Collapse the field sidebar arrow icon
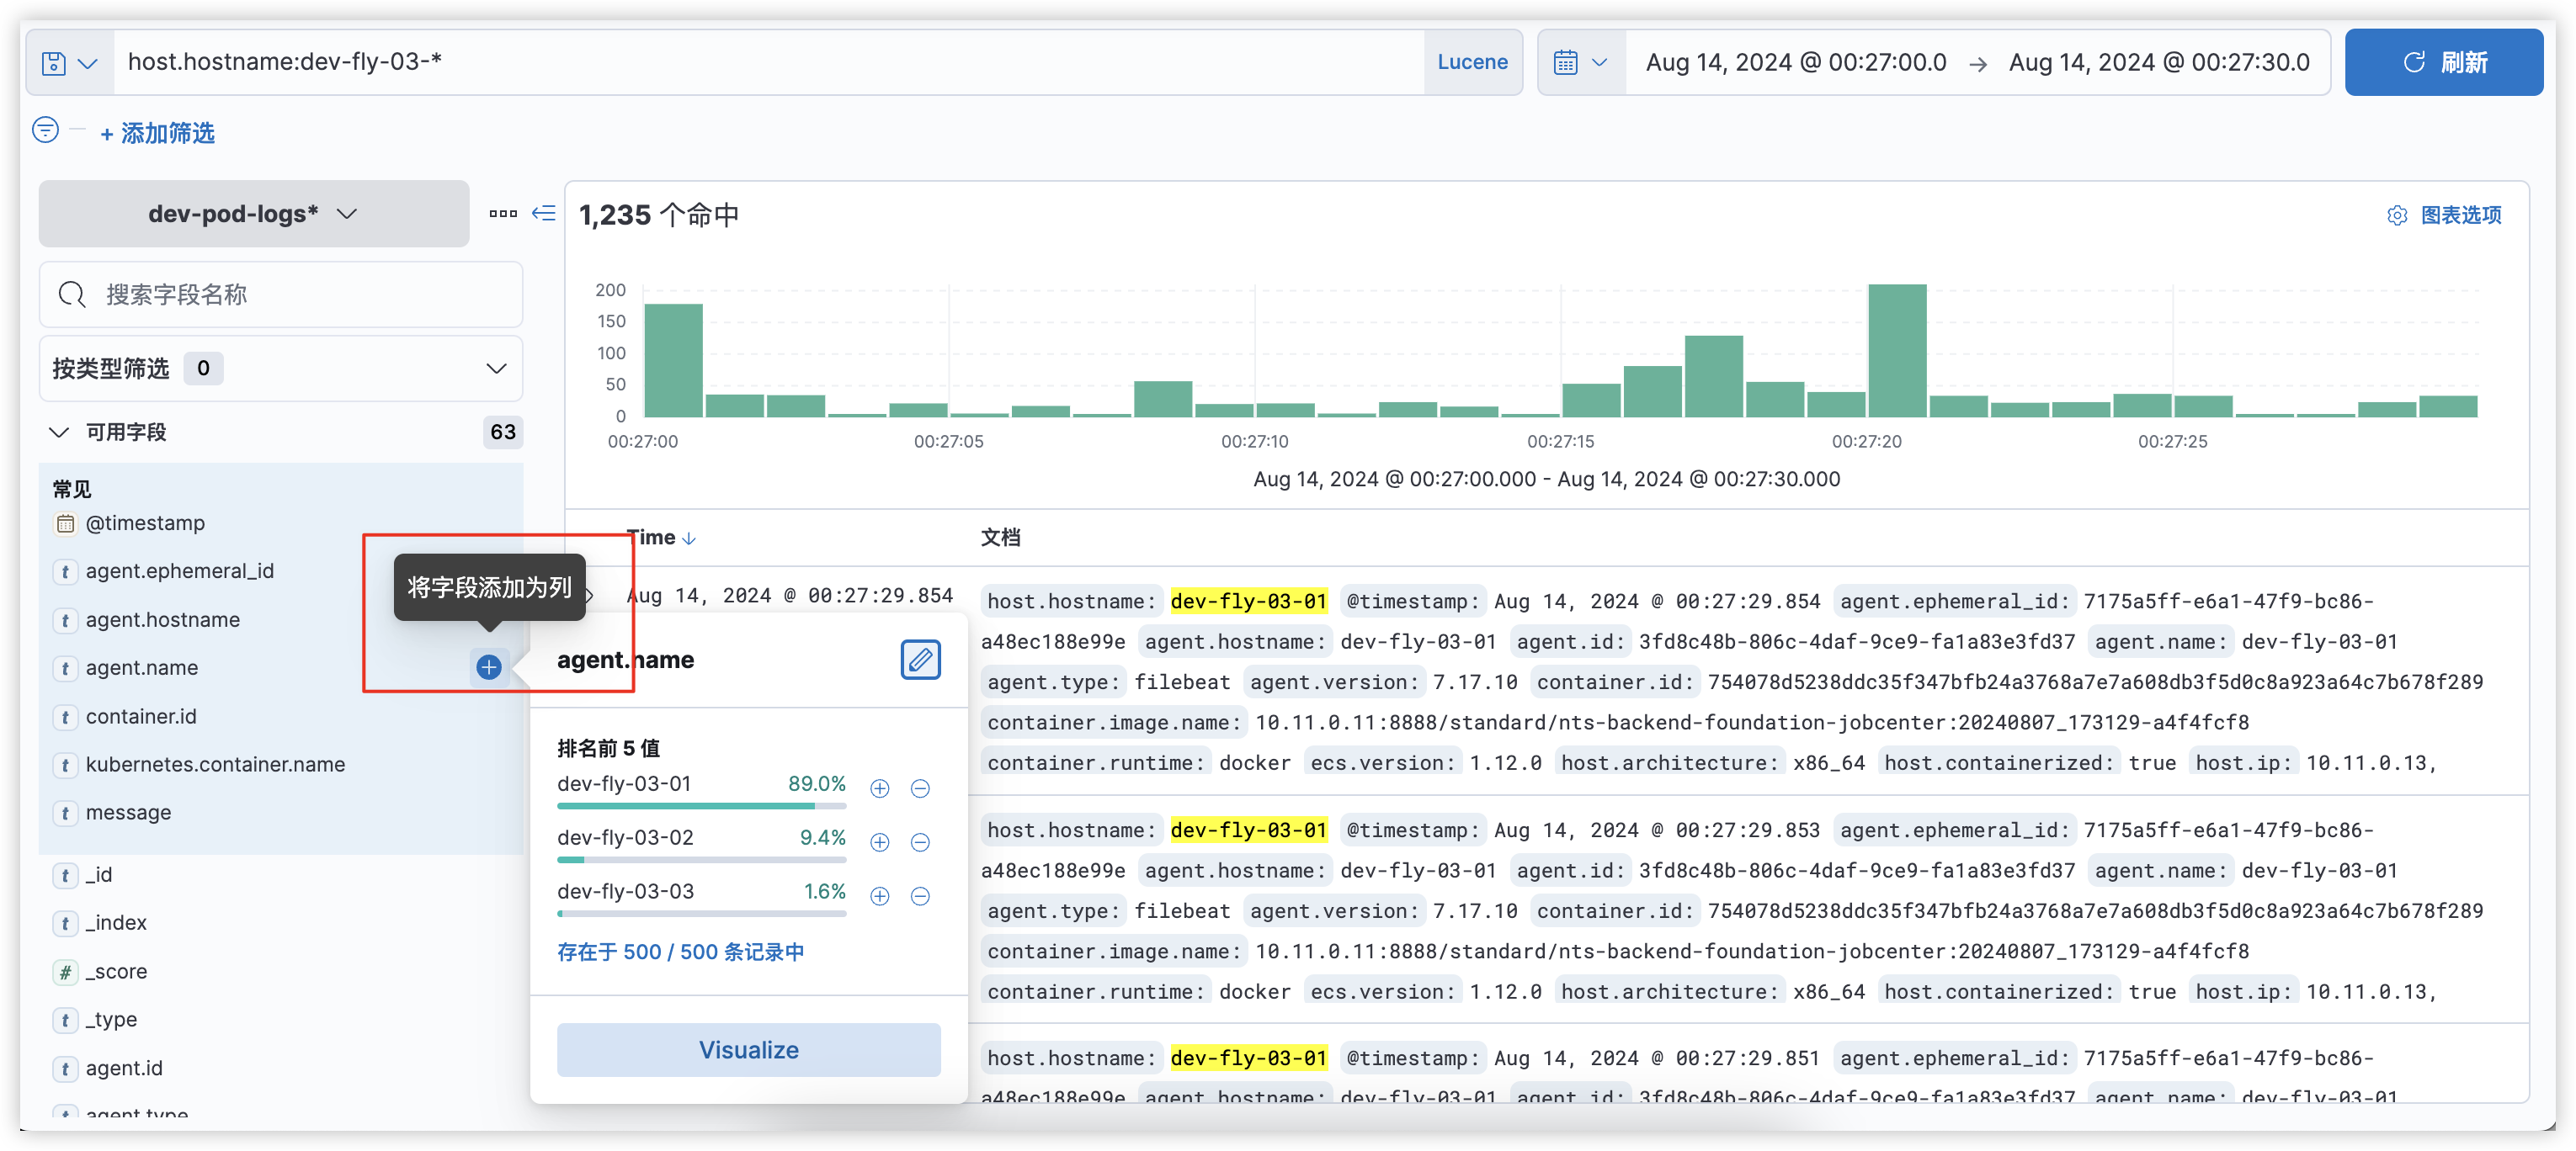 point(543,213)
